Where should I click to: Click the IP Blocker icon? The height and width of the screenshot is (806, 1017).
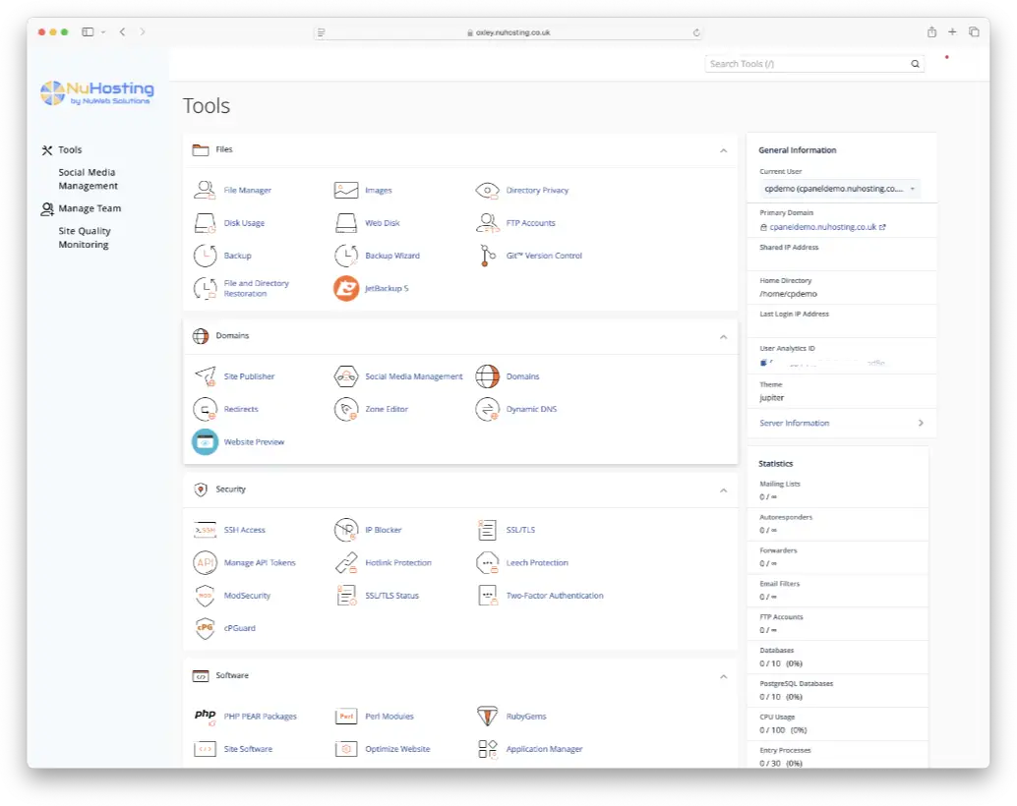[346, 530]
